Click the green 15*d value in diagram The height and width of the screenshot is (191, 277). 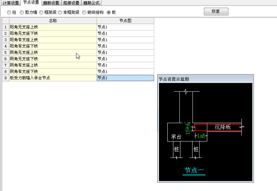187,129
